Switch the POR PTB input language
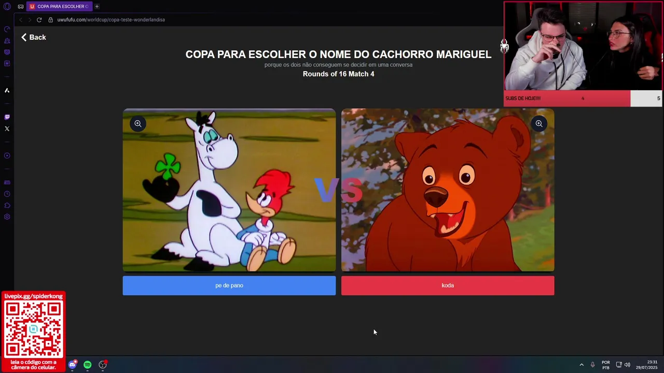 point(606,365)
